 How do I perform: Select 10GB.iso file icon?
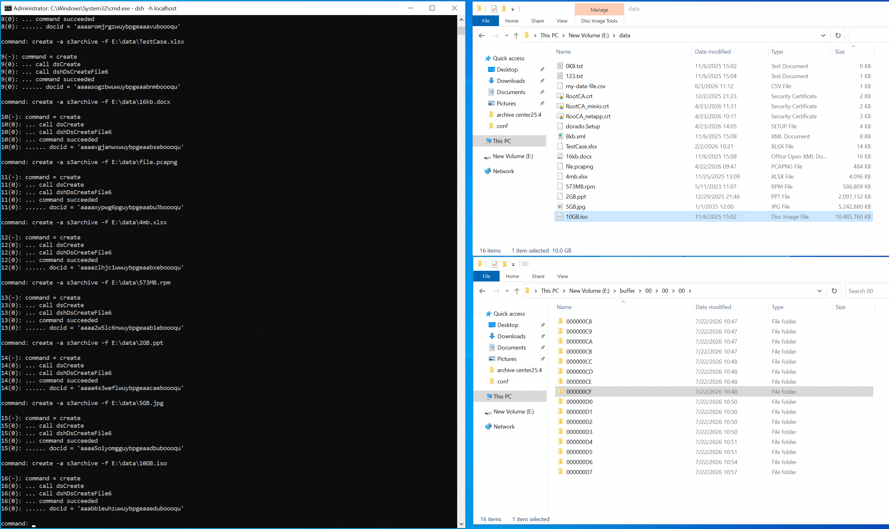point(560,216)
